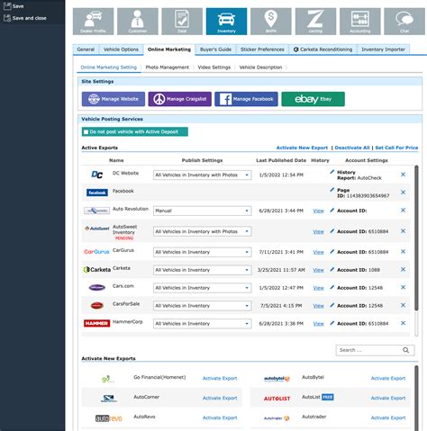Click the Save icon in sidebar

(7, 5)
